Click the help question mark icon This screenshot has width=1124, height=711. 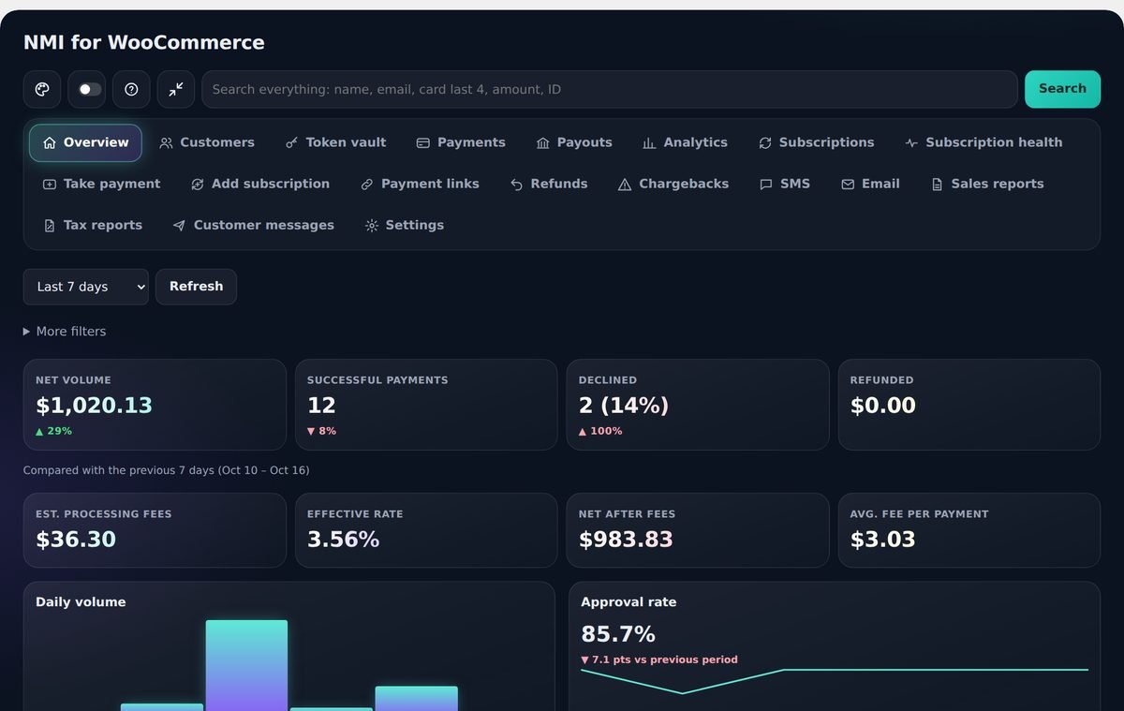(131, 89)
